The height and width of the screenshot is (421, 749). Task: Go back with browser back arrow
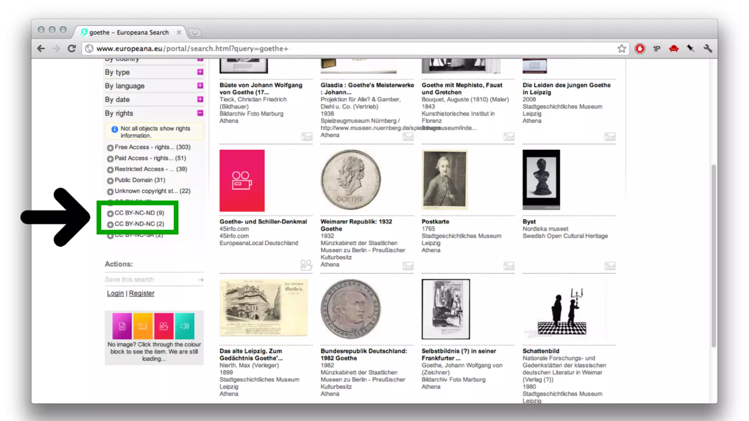pos(41,49)
